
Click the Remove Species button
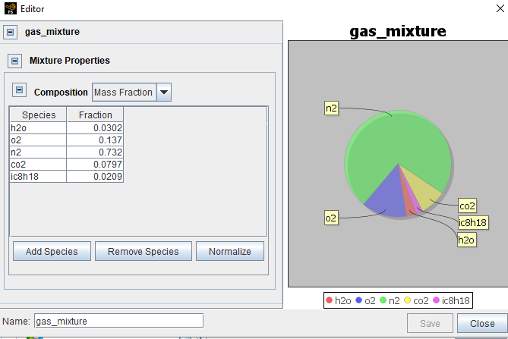(x=144, y=251)
